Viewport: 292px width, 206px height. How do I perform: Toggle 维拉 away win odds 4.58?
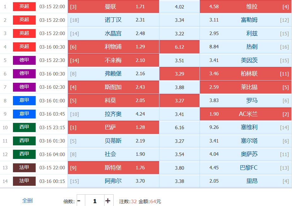(x=245, y=7)
